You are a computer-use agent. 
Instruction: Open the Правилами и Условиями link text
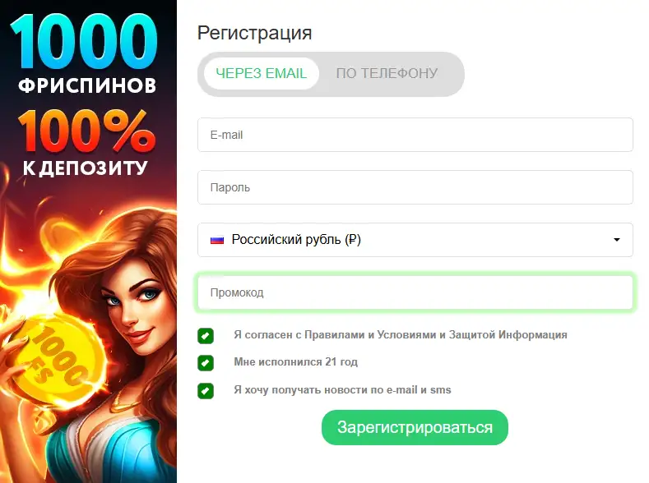pos(370,334)
